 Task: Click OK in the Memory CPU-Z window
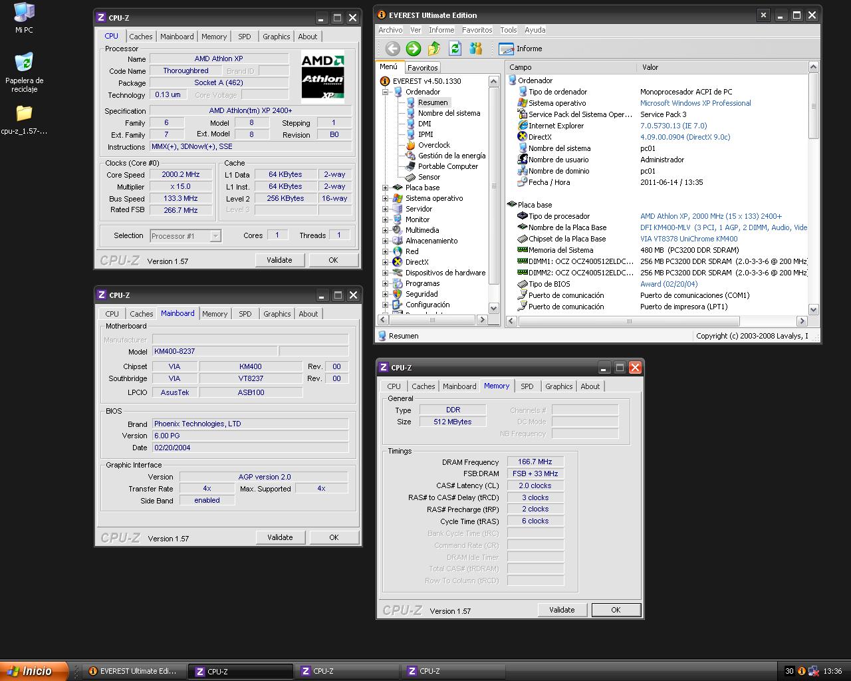pyautogui.click(x=616, y=610)
